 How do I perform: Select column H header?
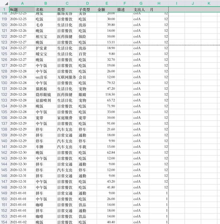tap(159, 4)
